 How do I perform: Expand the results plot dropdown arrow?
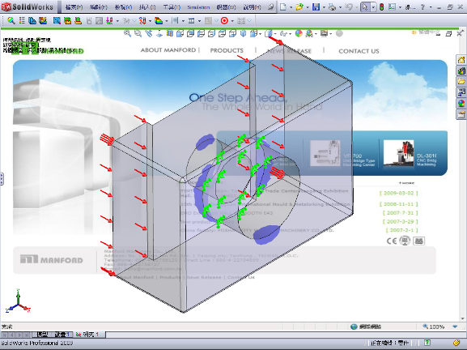167,20
